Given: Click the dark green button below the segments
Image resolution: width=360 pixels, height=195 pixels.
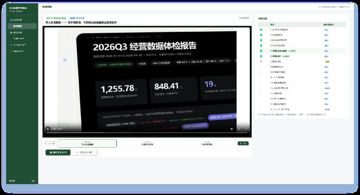Looking at the screenshot, I should tap(58, 152).
